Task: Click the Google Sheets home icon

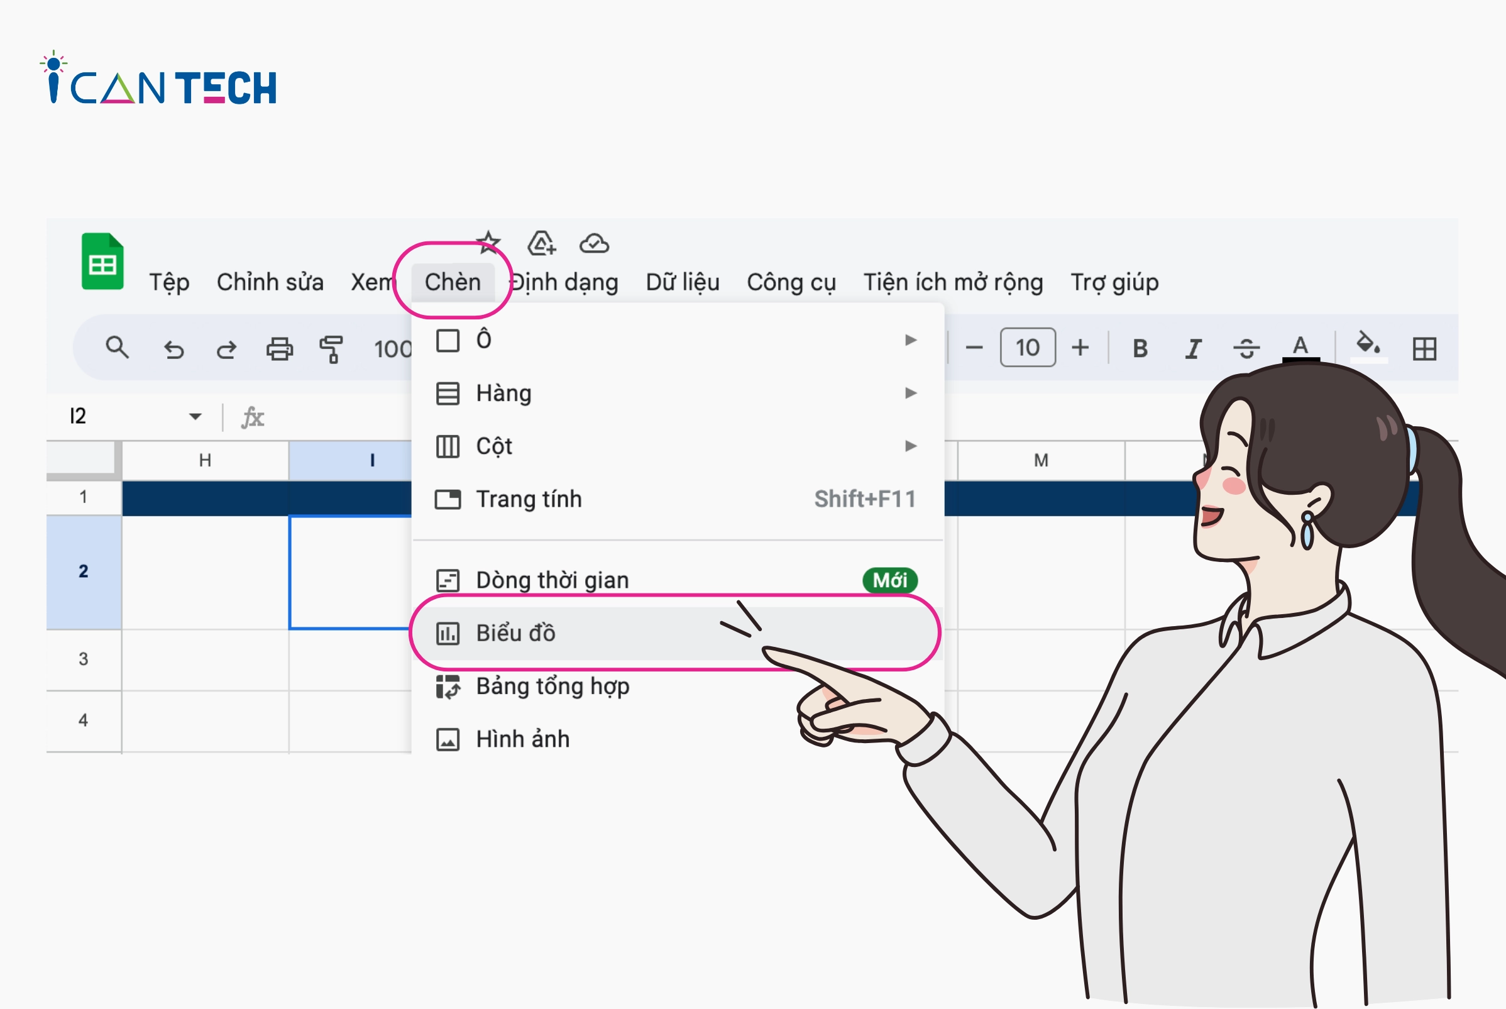Action: 102,262
